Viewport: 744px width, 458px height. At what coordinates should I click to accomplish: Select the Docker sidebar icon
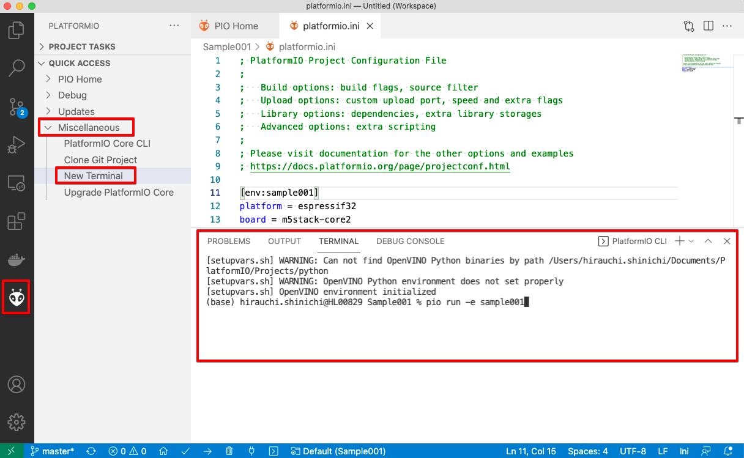coord(17,259)
